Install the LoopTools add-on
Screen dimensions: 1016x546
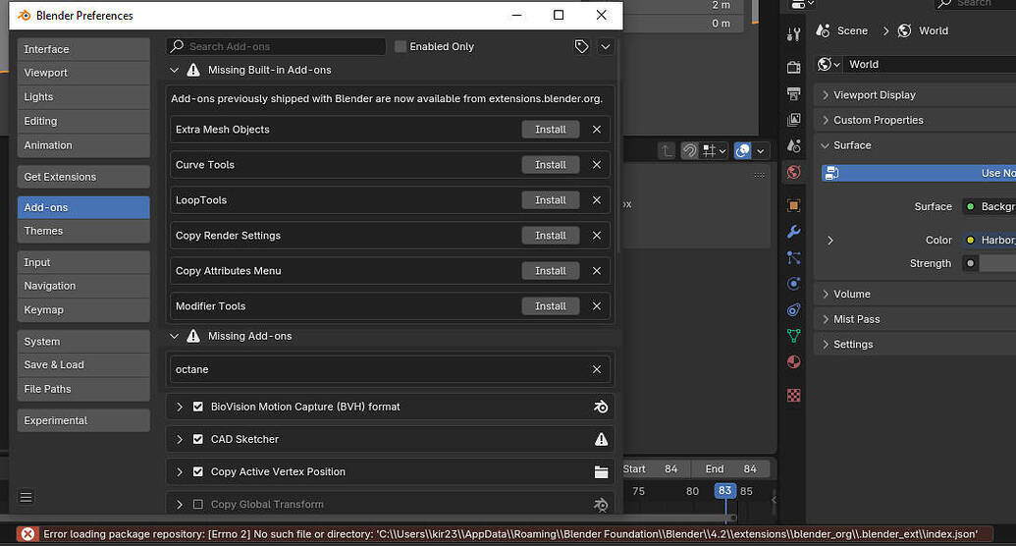coord(550,200)
